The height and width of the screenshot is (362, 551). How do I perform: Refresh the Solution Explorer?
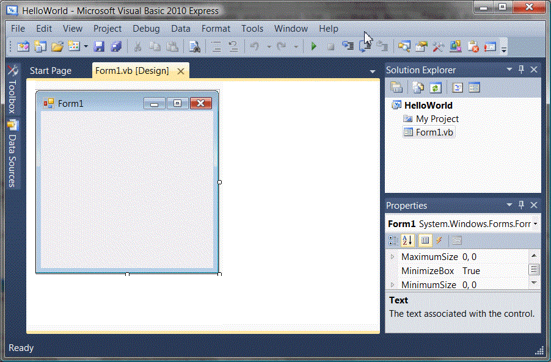(436, 87)
